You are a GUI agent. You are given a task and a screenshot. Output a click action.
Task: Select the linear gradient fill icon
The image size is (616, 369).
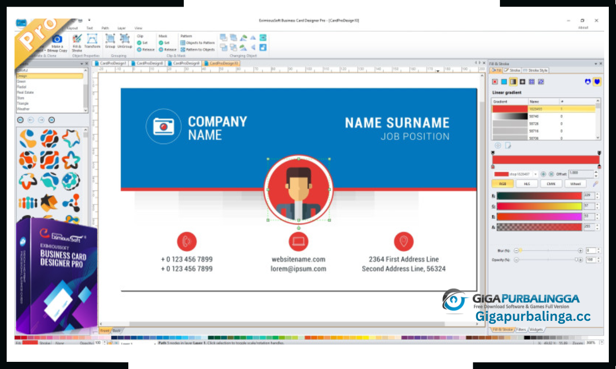click(513, 81)
